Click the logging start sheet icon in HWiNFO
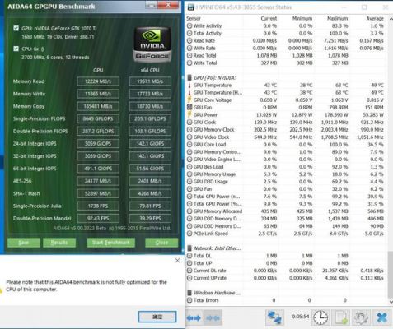 click(x=341, y=317)
